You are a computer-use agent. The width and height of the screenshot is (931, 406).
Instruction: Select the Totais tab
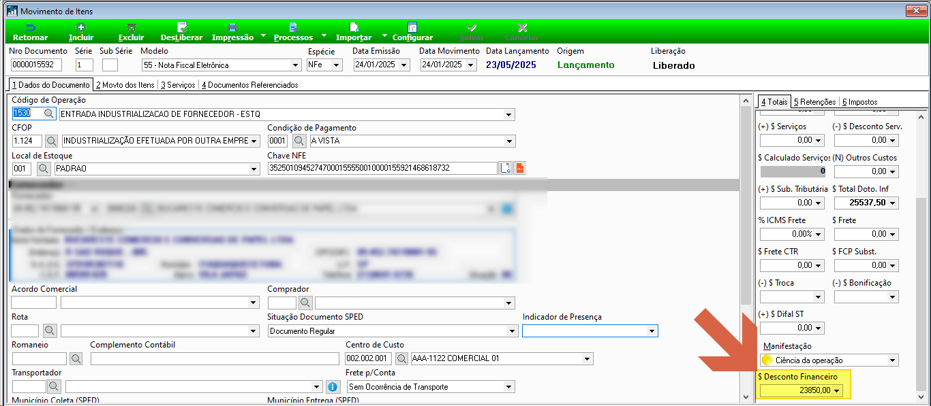click(774, 102)
